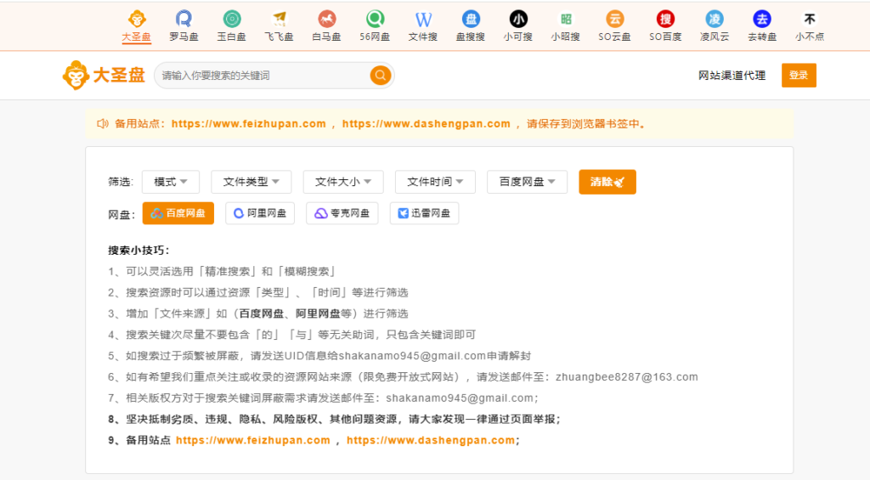Open dashengpan.com link in the yellow notice banner
Viewport: 870px width, 480px height.
click(x=427, y=124)
